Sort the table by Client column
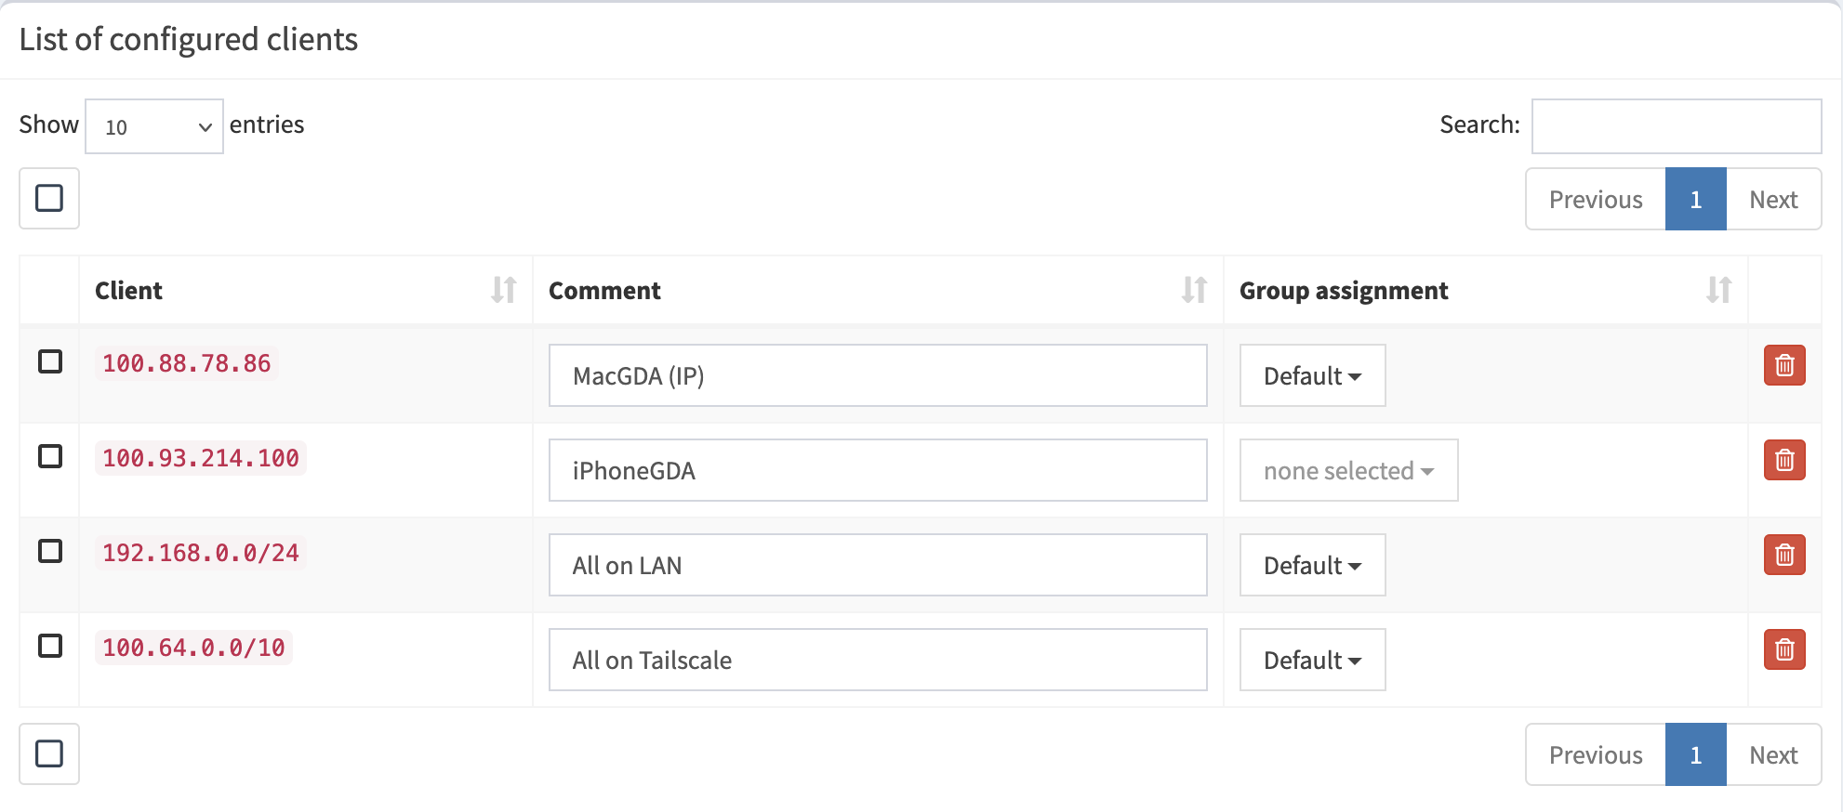Image resolution: width=1843 pixels, height=812 pixels. click(502, 290)
